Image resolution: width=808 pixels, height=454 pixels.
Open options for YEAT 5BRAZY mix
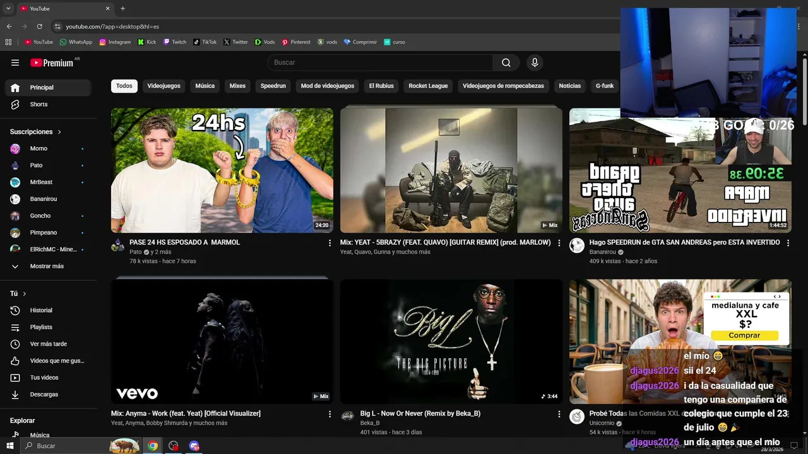pyautogui.click(x=559, y=243)
